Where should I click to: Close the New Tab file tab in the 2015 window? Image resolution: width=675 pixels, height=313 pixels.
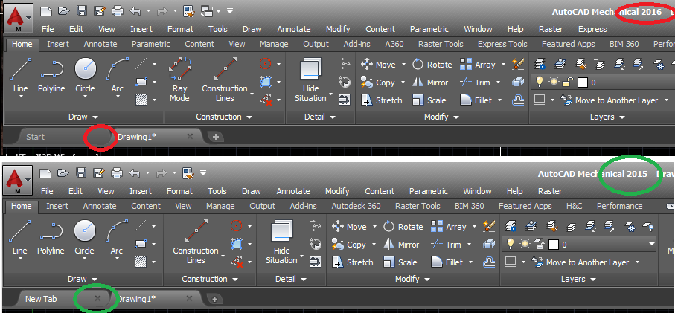97,298
